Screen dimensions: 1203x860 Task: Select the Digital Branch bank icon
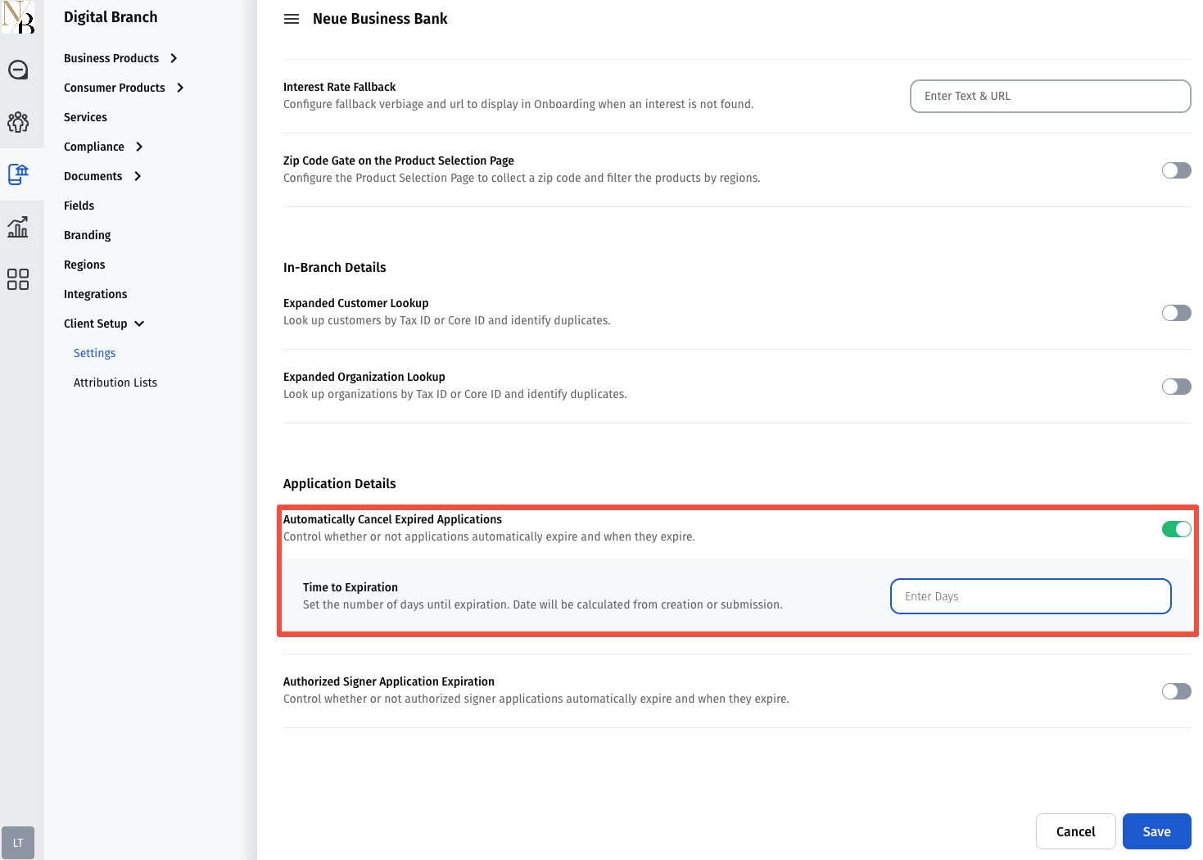[18, 174]
